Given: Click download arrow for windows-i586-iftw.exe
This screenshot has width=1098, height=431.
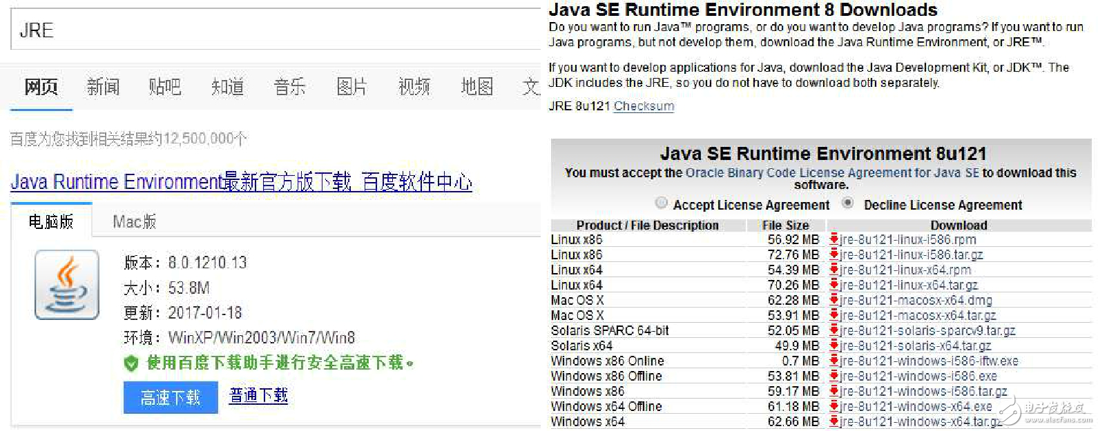Looking at the screenshot, I should pyautogui.click(x=834, y=361).
